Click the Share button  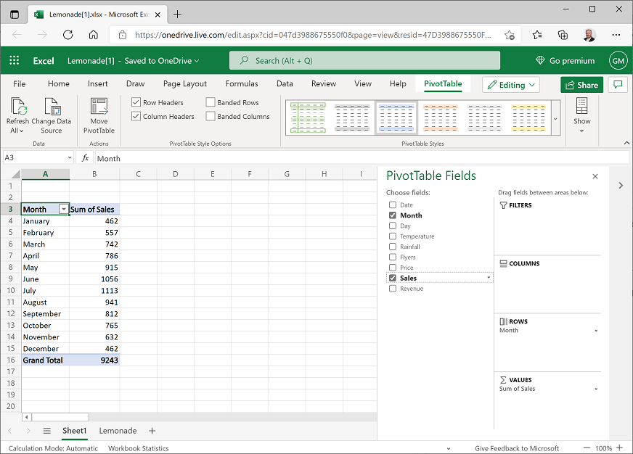click(x=581, y=84)
